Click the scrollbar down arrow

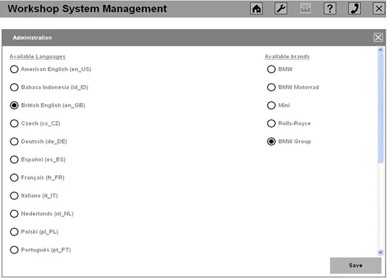pyautogui.click(x=381, y=252)
